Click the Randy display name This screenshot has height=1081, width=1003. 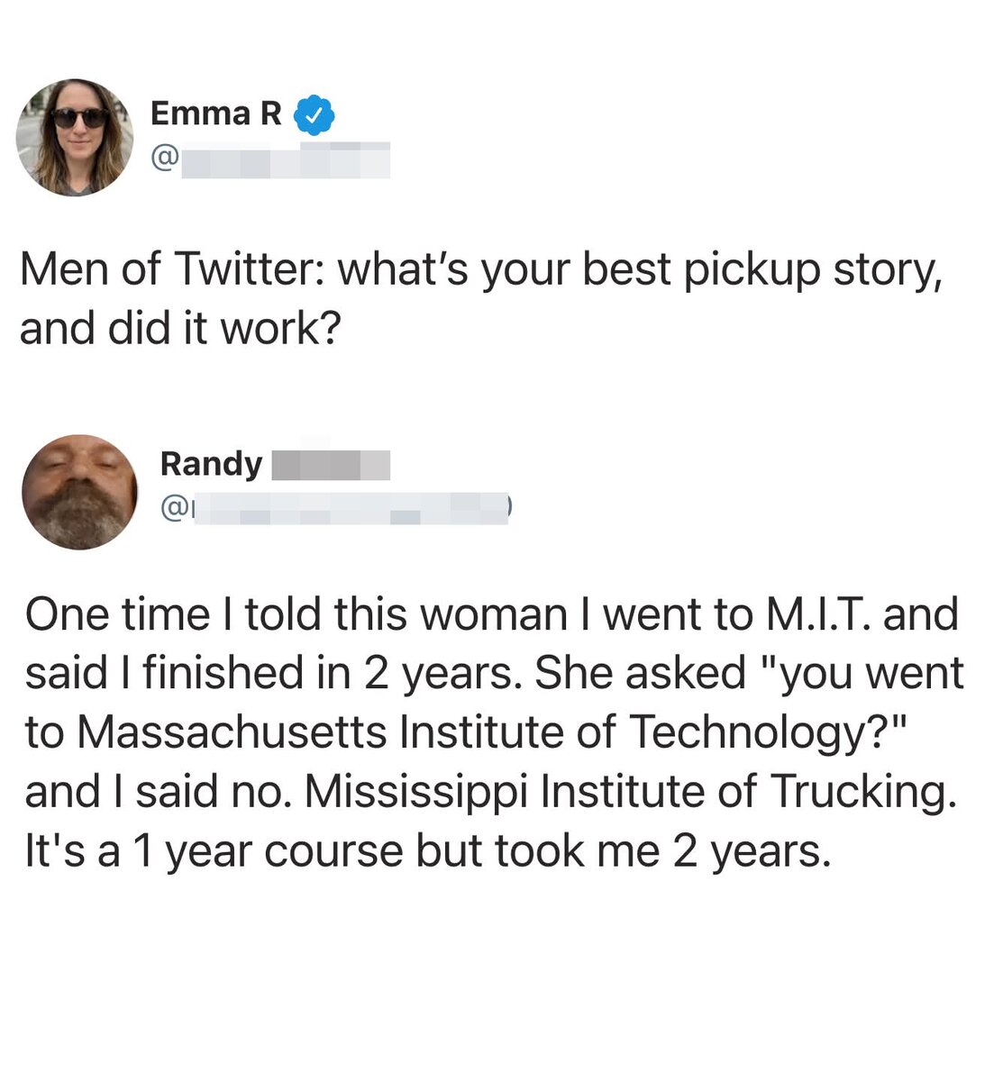click(211, 464)
